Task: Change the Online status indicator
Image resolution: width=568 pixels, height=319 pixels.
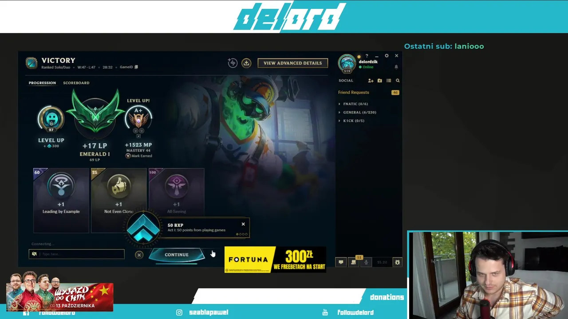Action: (367, 67)
